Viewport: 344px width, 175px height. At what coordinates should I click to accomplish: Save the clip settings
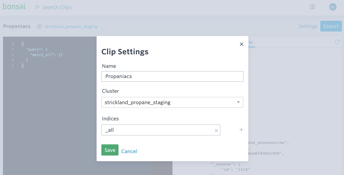(110, 150)
